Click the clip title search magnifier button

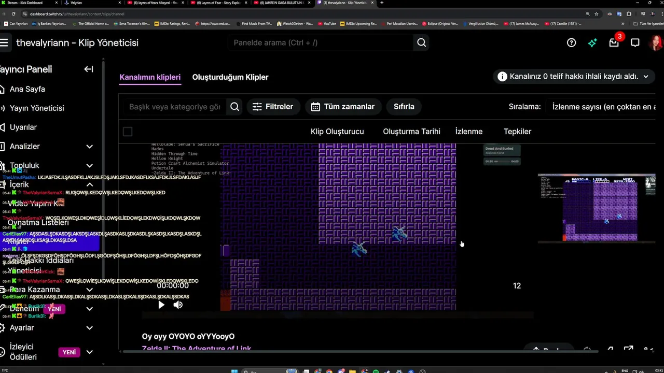click(234, 107)
